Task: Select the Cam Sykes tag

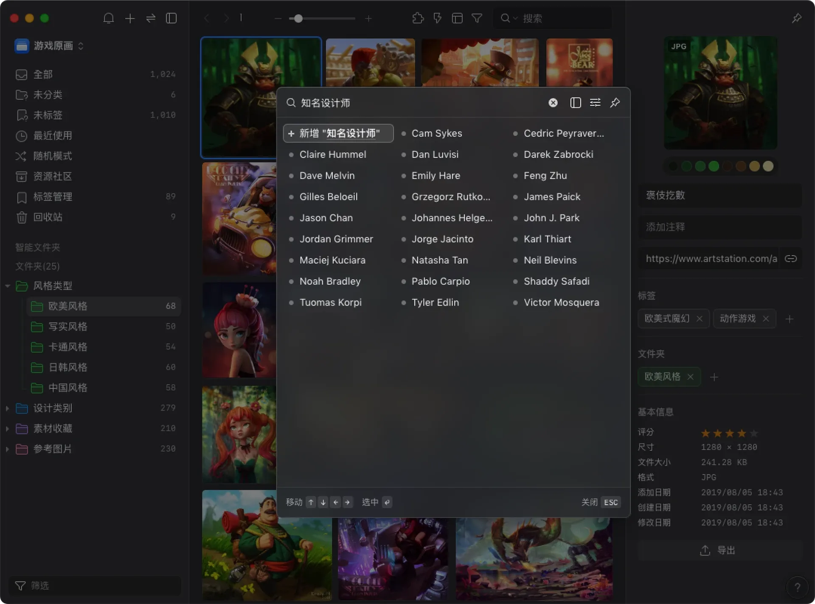Action: 437,133
